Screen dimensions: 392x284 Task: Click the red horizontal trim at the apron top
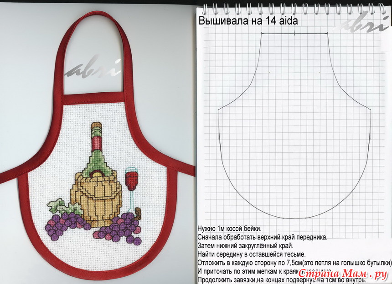point(94,98)
